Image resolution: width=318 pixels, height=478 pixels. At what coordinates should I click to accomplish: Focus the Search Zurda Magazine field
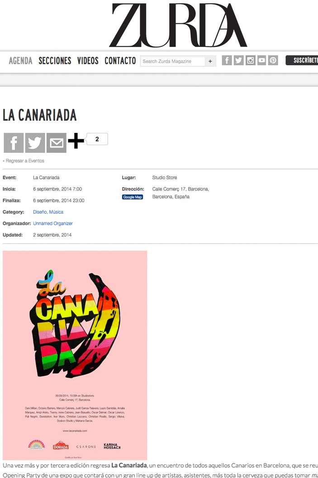coord(173,61)
